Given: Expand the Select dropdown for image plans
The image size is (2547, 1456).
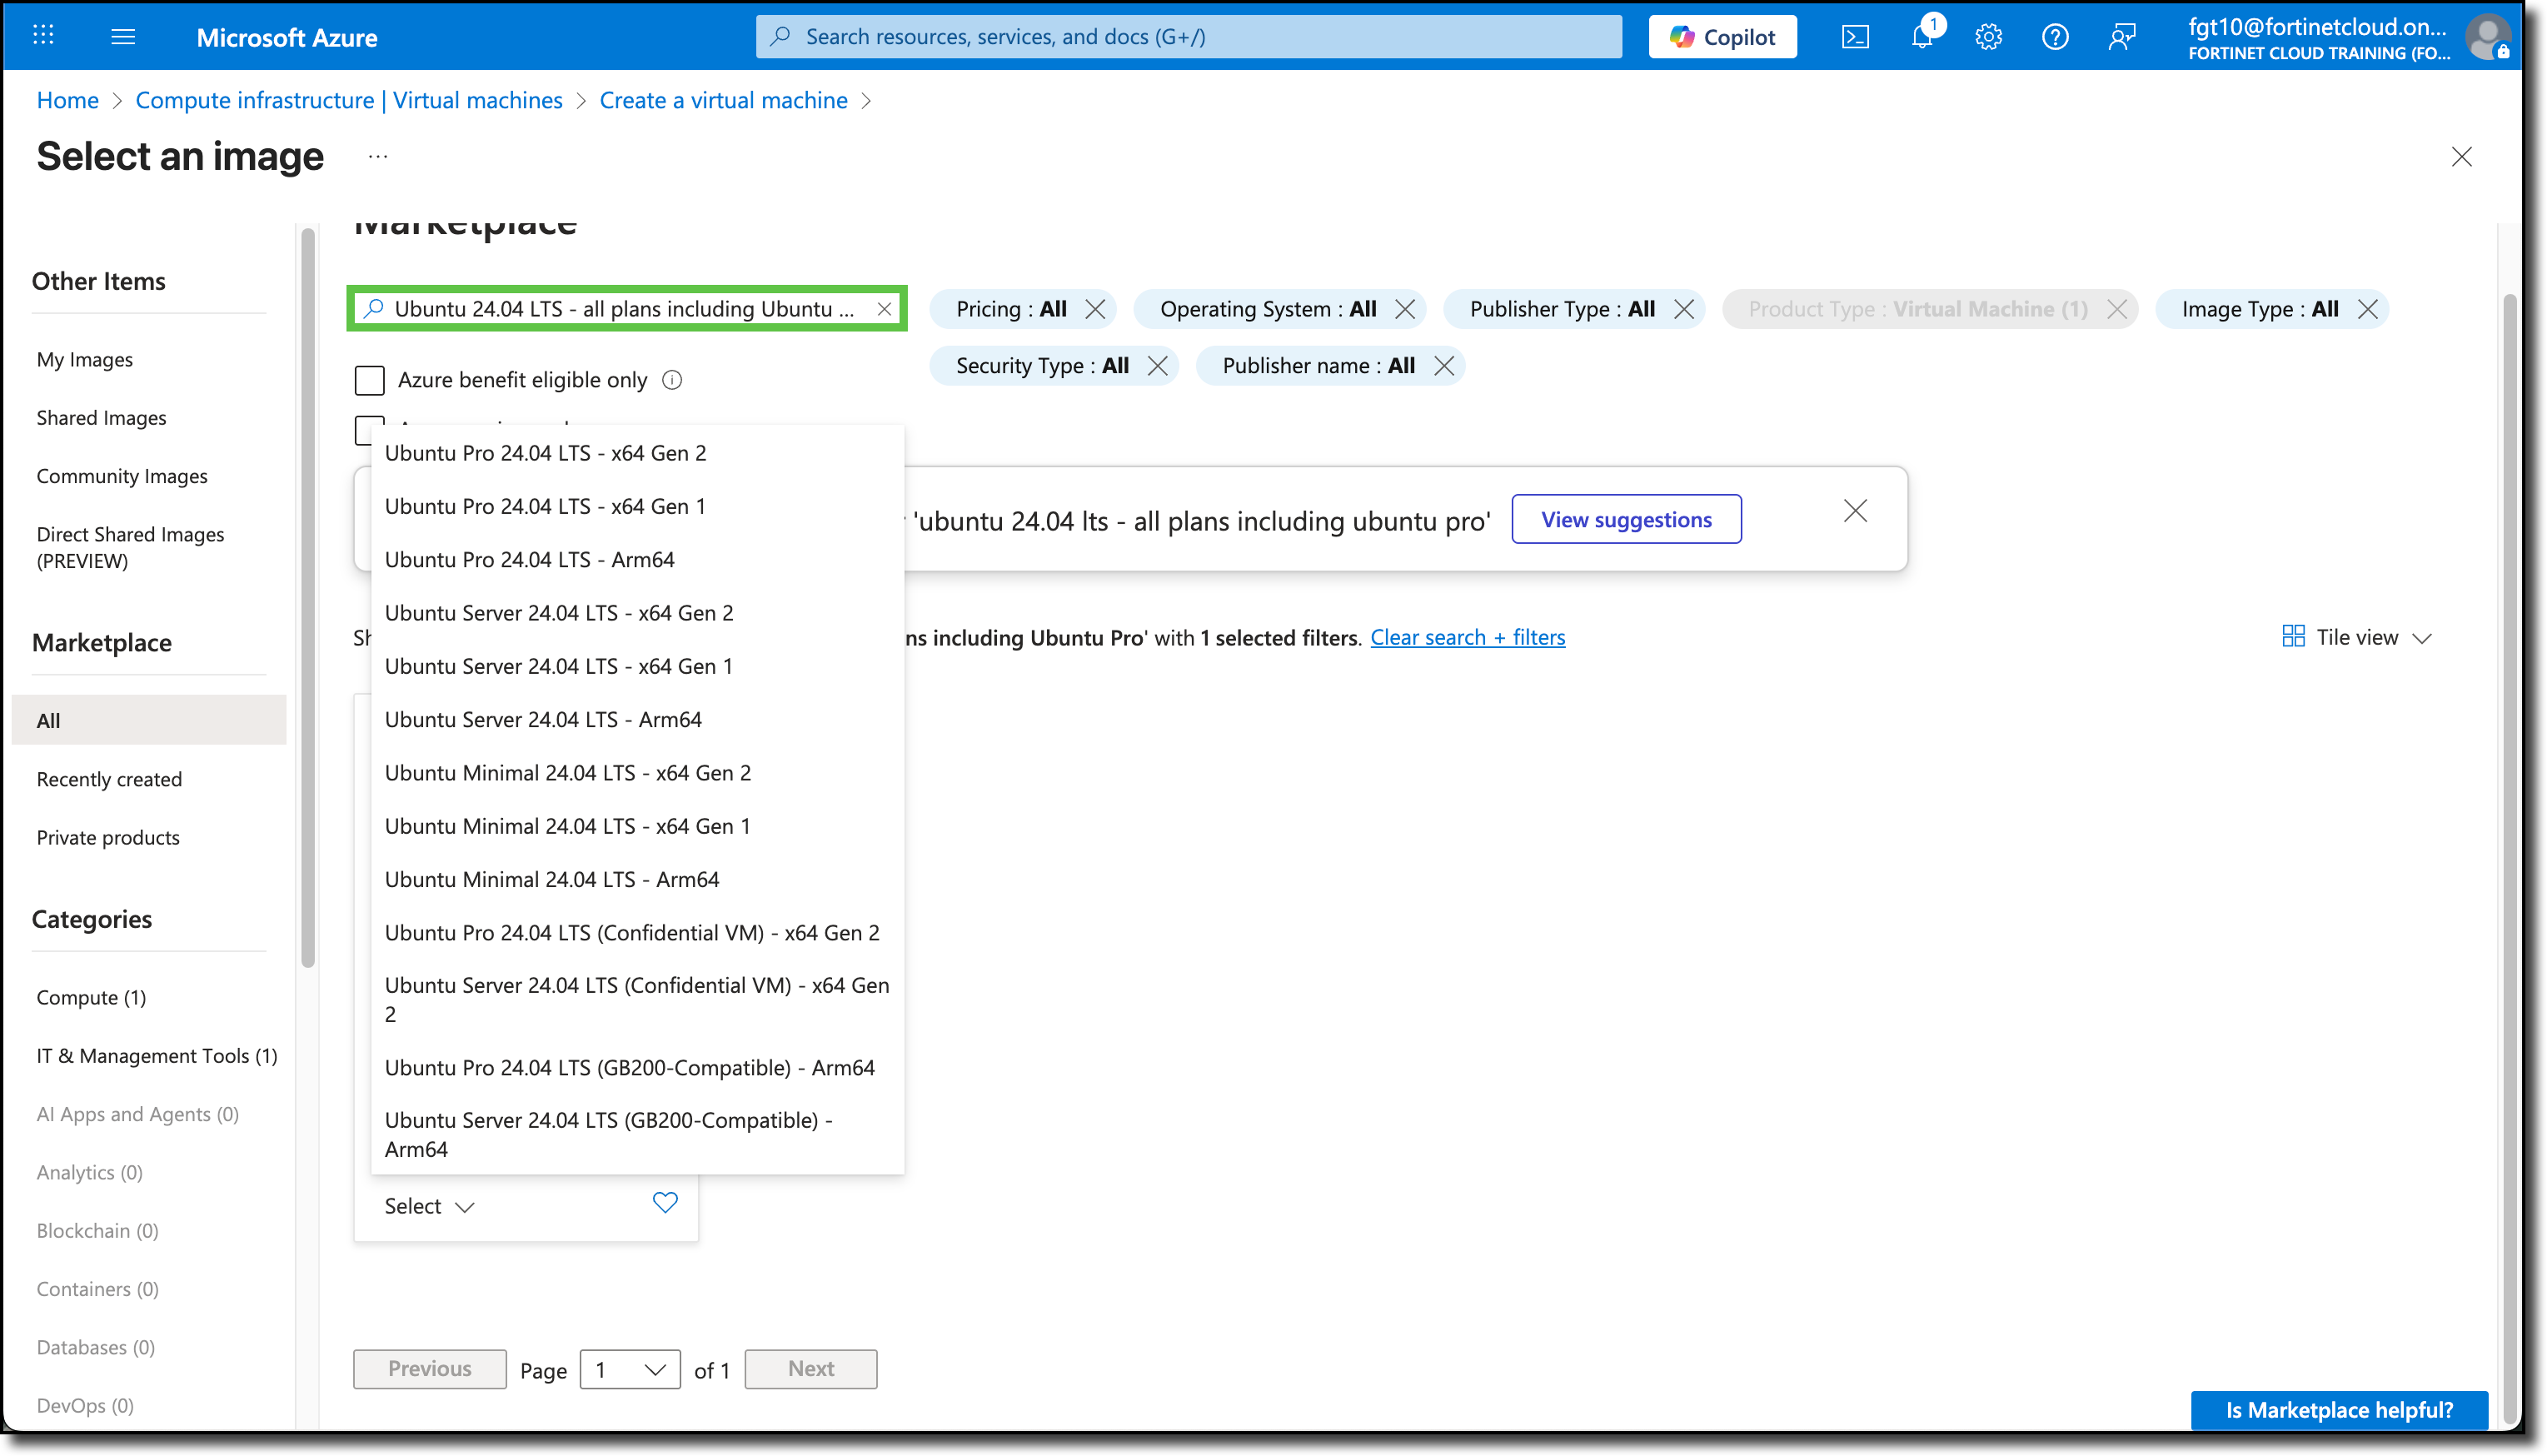Looking at the screenshot, I should click(x=426, y=1206).
